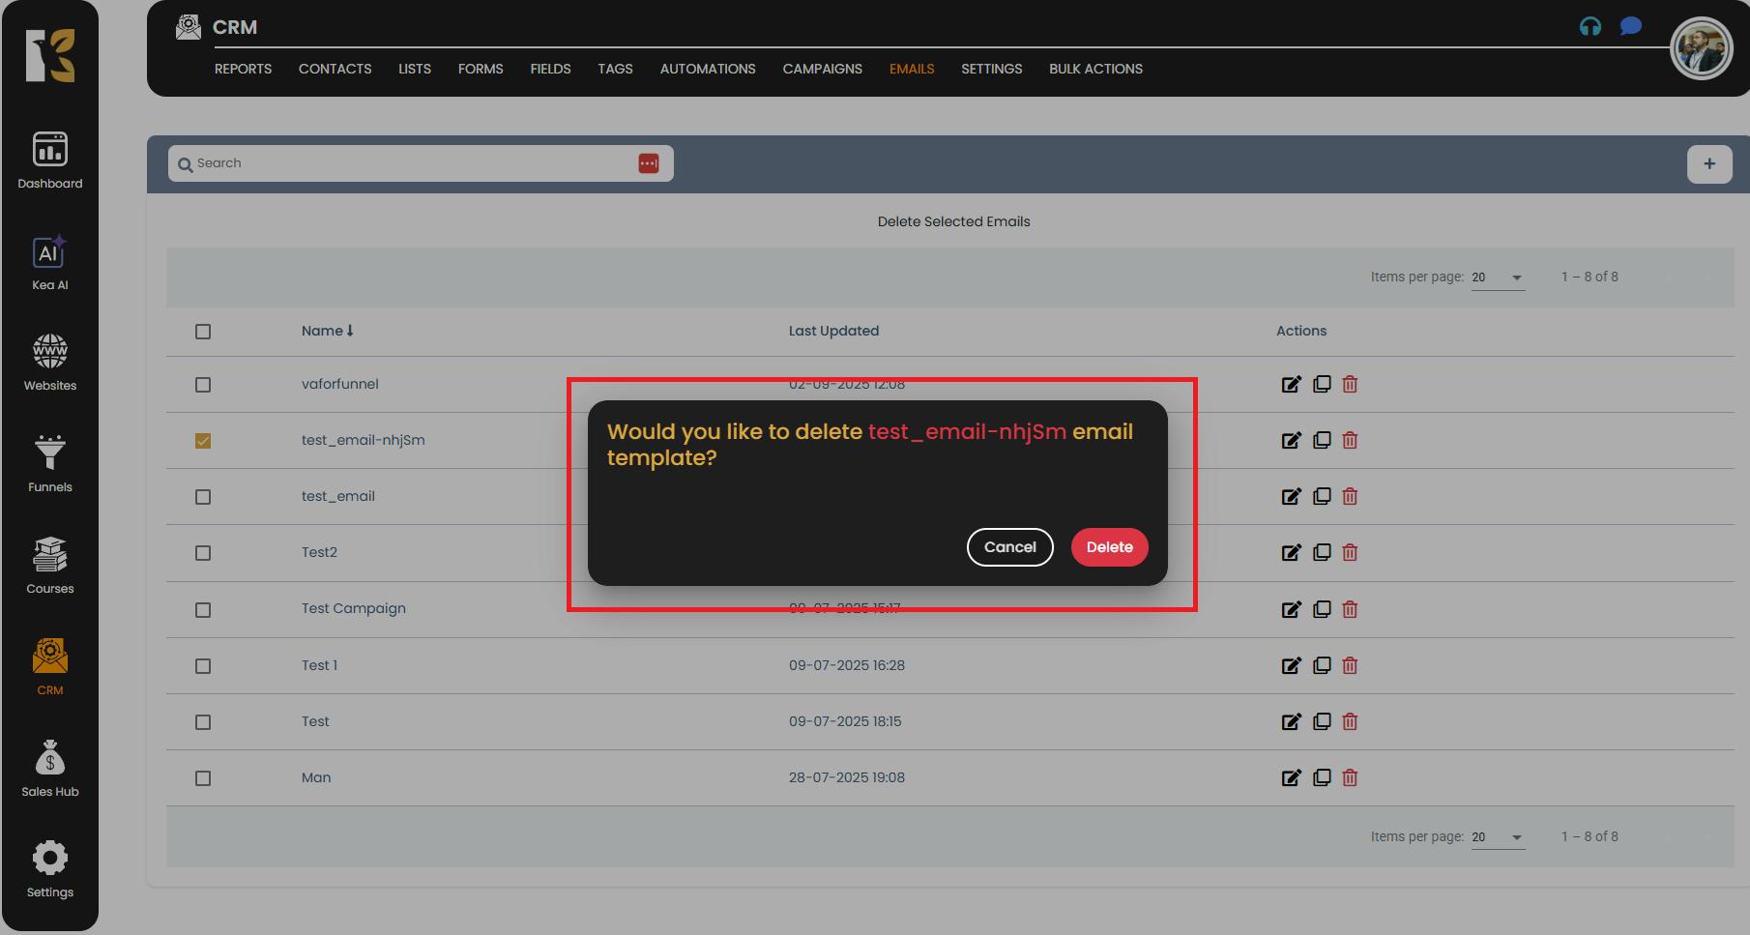Open top Items per page dropdown
This screenshot has height=935, width=1750.
(1497, 278)
